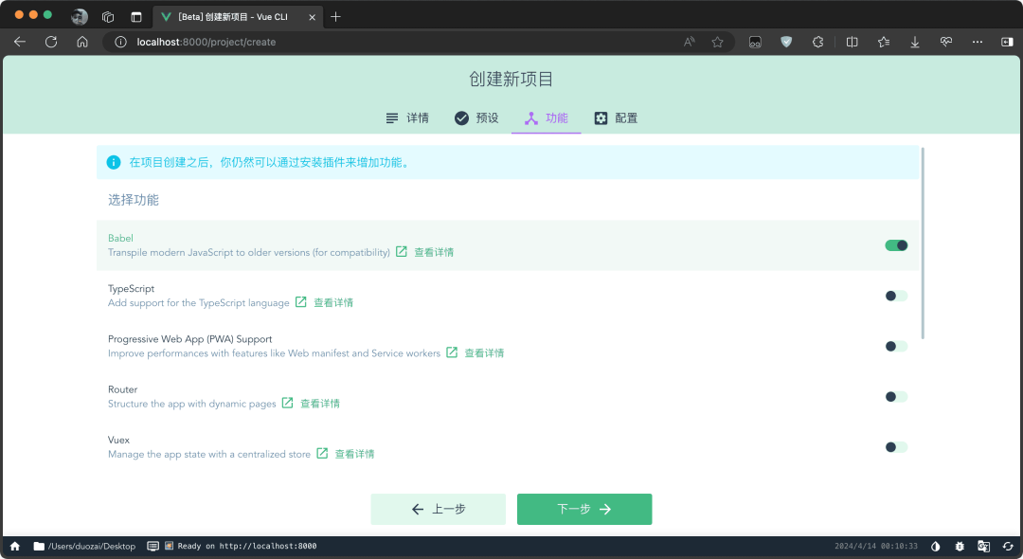Open Router external link icon

(287, 403)
